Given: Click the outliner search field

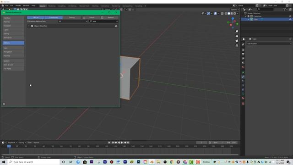Looking at the screenshot, I should click(266, 9).
